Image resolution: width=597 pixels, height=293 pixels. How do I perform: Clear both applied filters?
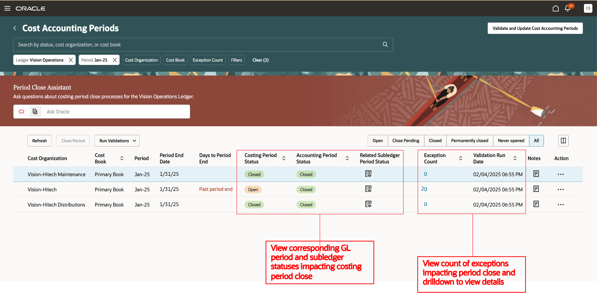pos(260,60)
